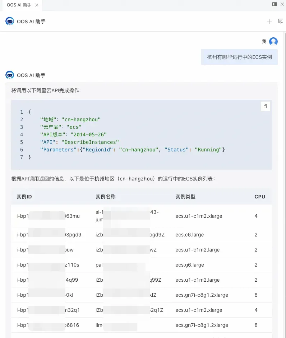This screenshot has height=338, width=286.
Task: Click instance ID ending in 6816
Action: pos(48,325)
